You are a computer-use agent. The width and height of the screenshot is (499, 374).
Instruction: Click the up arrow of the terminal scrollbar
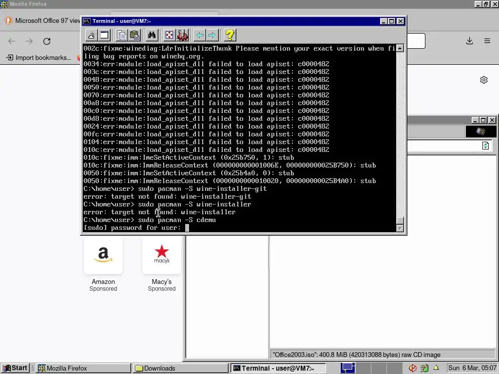pyautogui.click(x=400, y=48)
